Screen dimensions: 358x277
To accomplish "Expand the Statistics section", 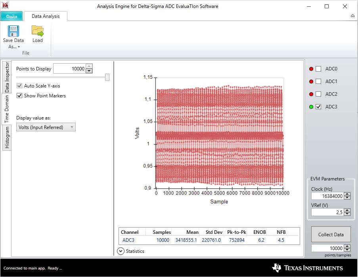I will click(121, 251).
